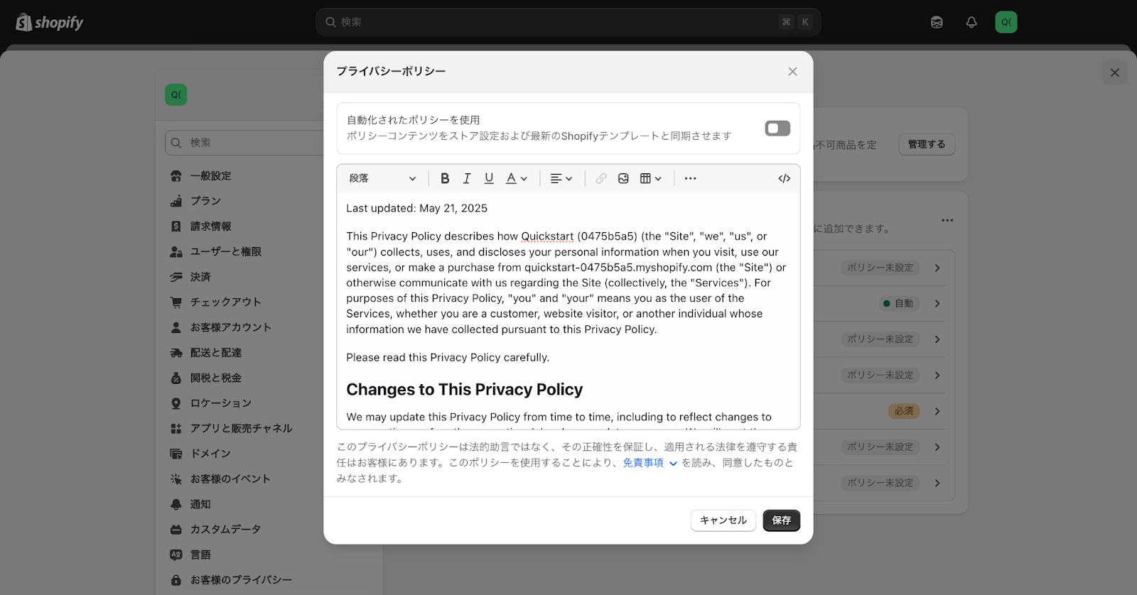Click the ロケーション pin icon
Image resolution: width=1137 pixels, height=595 pixels.
coord(176,403)
